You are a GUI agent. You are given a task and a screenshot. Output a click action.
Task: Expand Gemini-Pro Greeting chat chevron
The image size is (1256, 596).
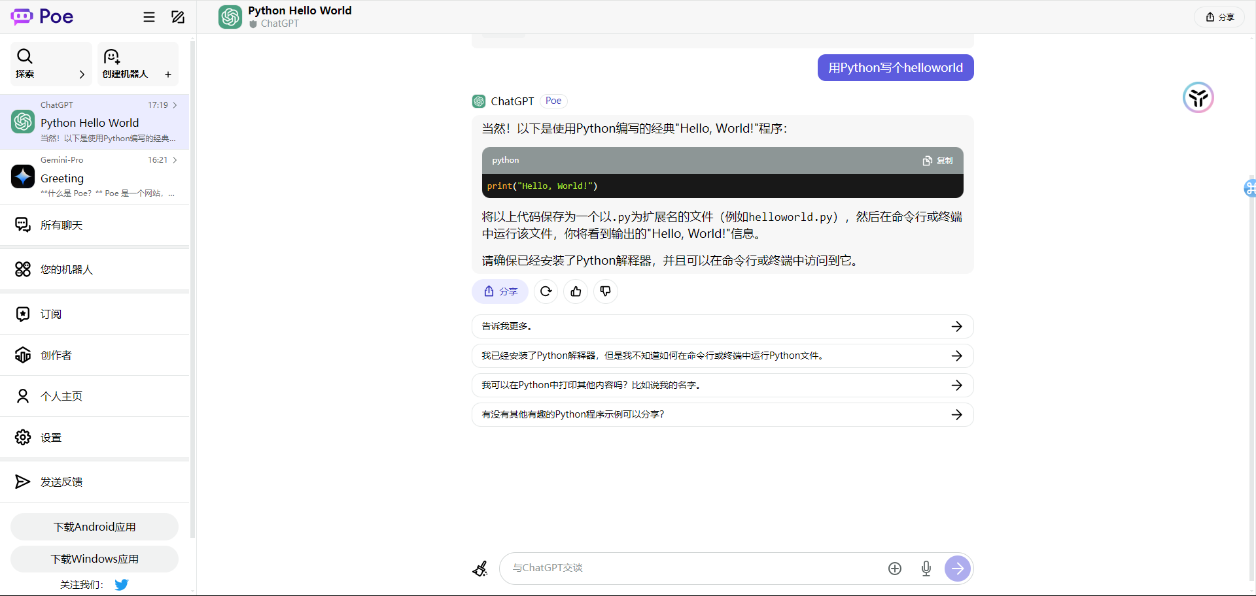tap(175, 160)
